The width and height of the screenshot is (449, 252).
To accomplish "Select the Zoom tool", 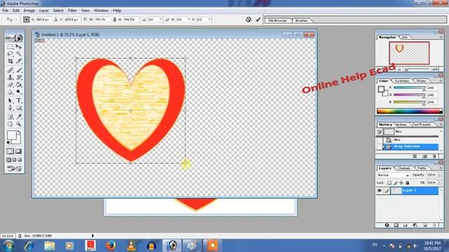I will point(19,124).
